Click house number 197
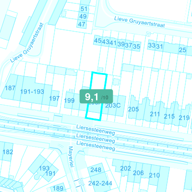This screenshot has width=192, height=192. click(x=54, y=98)
